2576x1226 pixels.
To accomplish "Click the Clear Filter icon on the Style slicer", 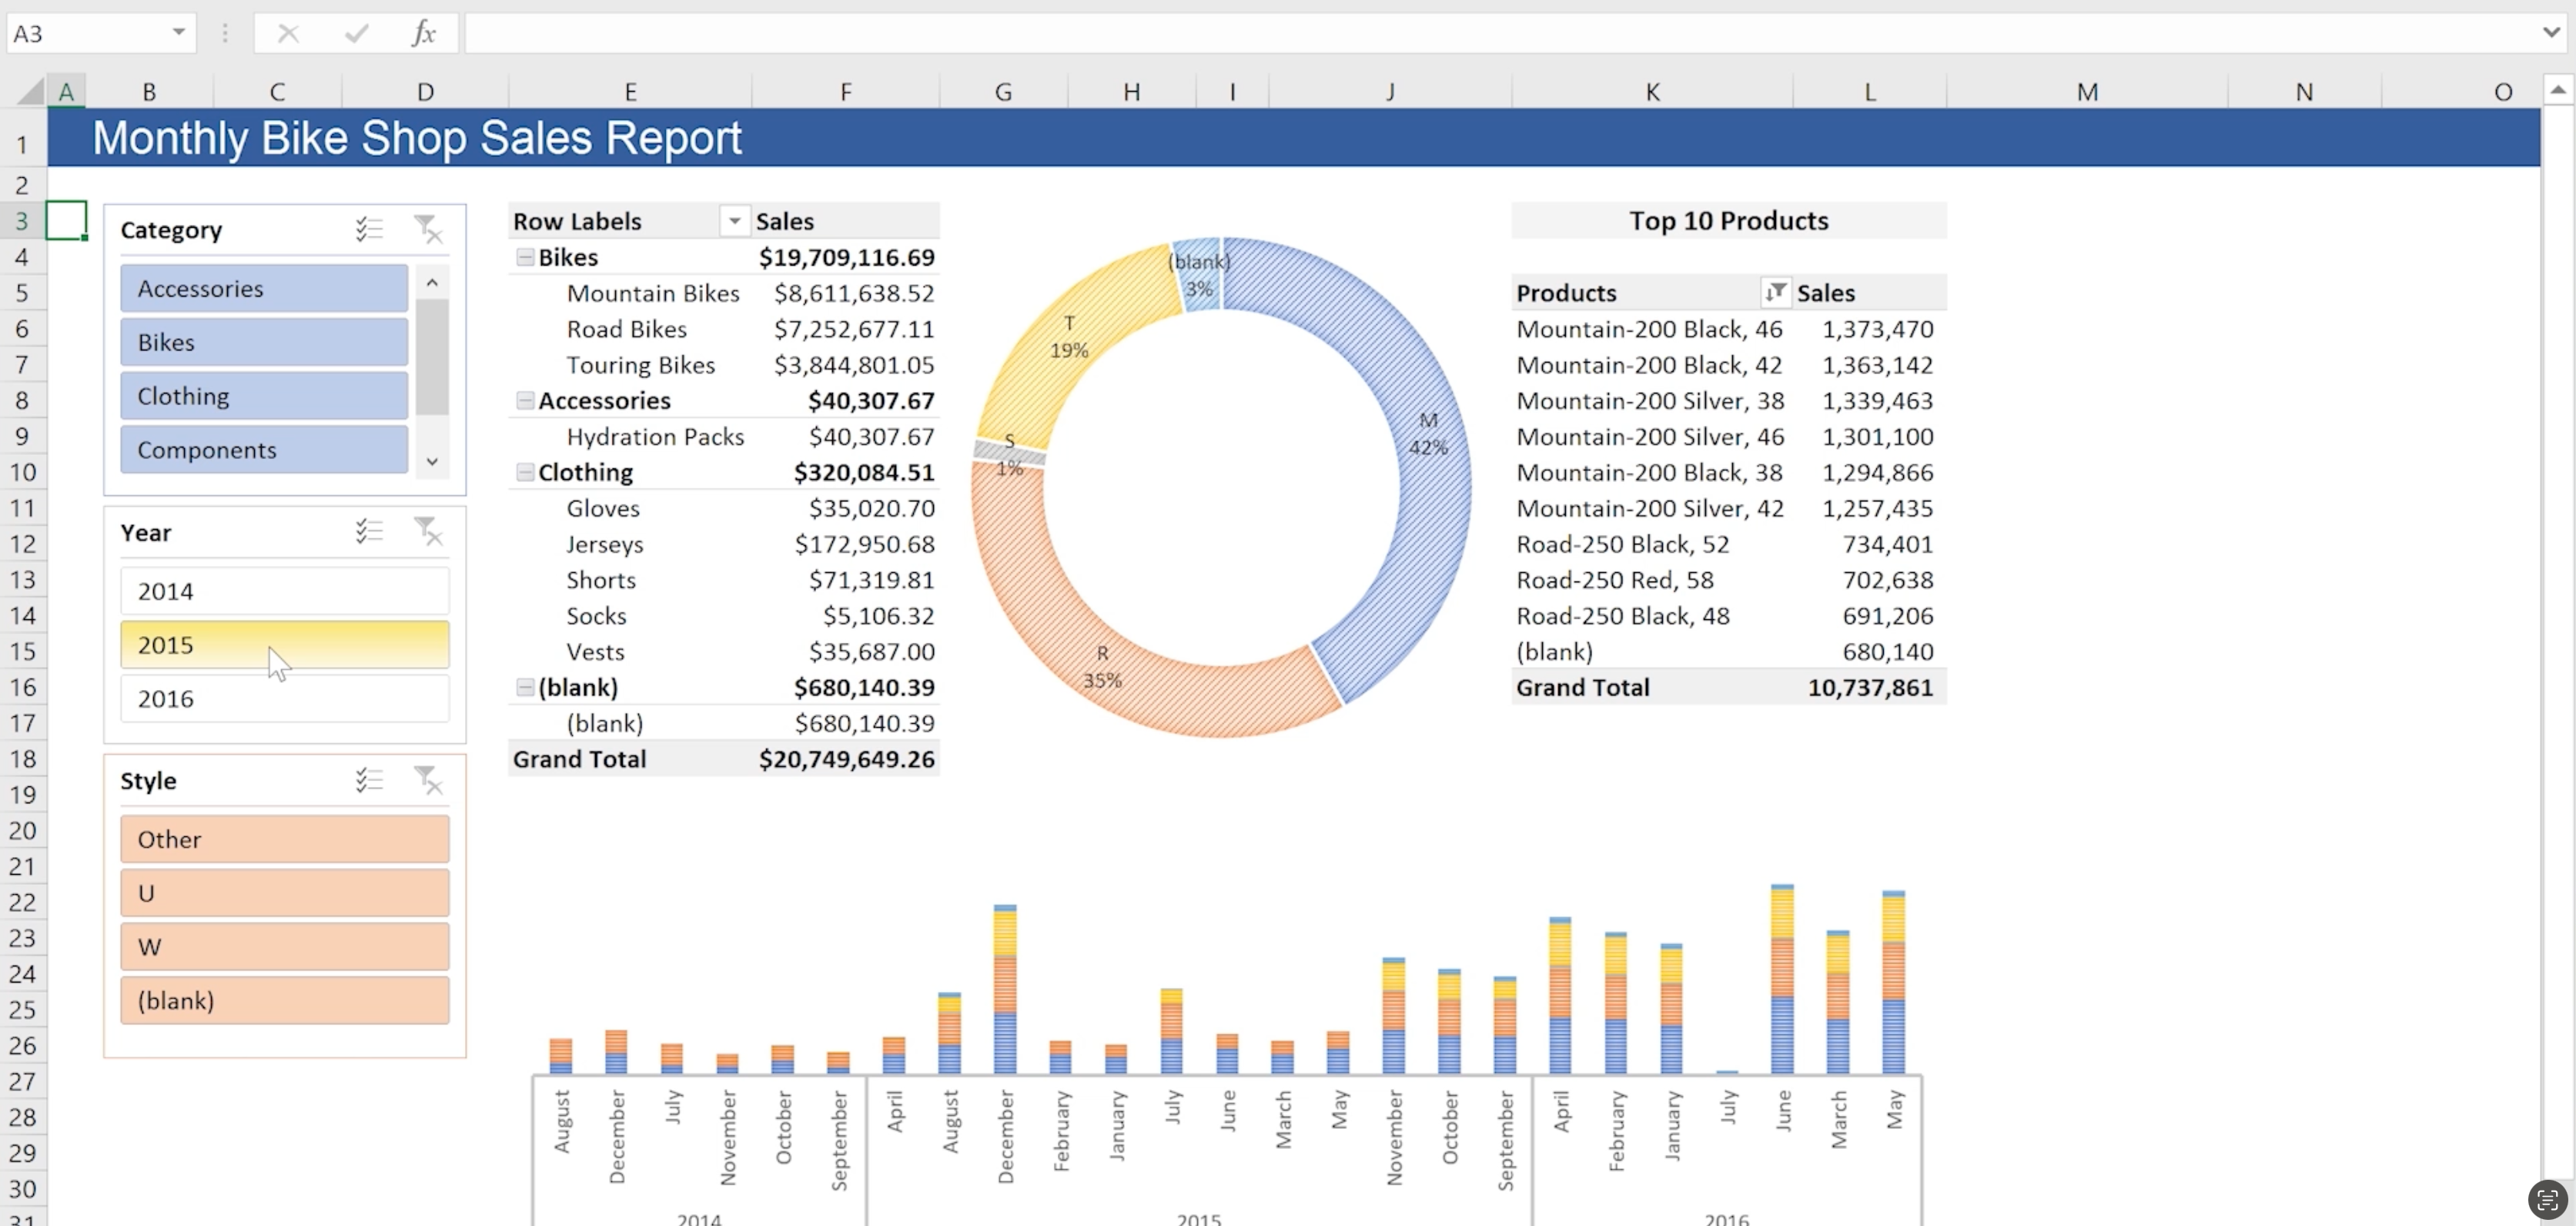I will [x=429, y=780].
